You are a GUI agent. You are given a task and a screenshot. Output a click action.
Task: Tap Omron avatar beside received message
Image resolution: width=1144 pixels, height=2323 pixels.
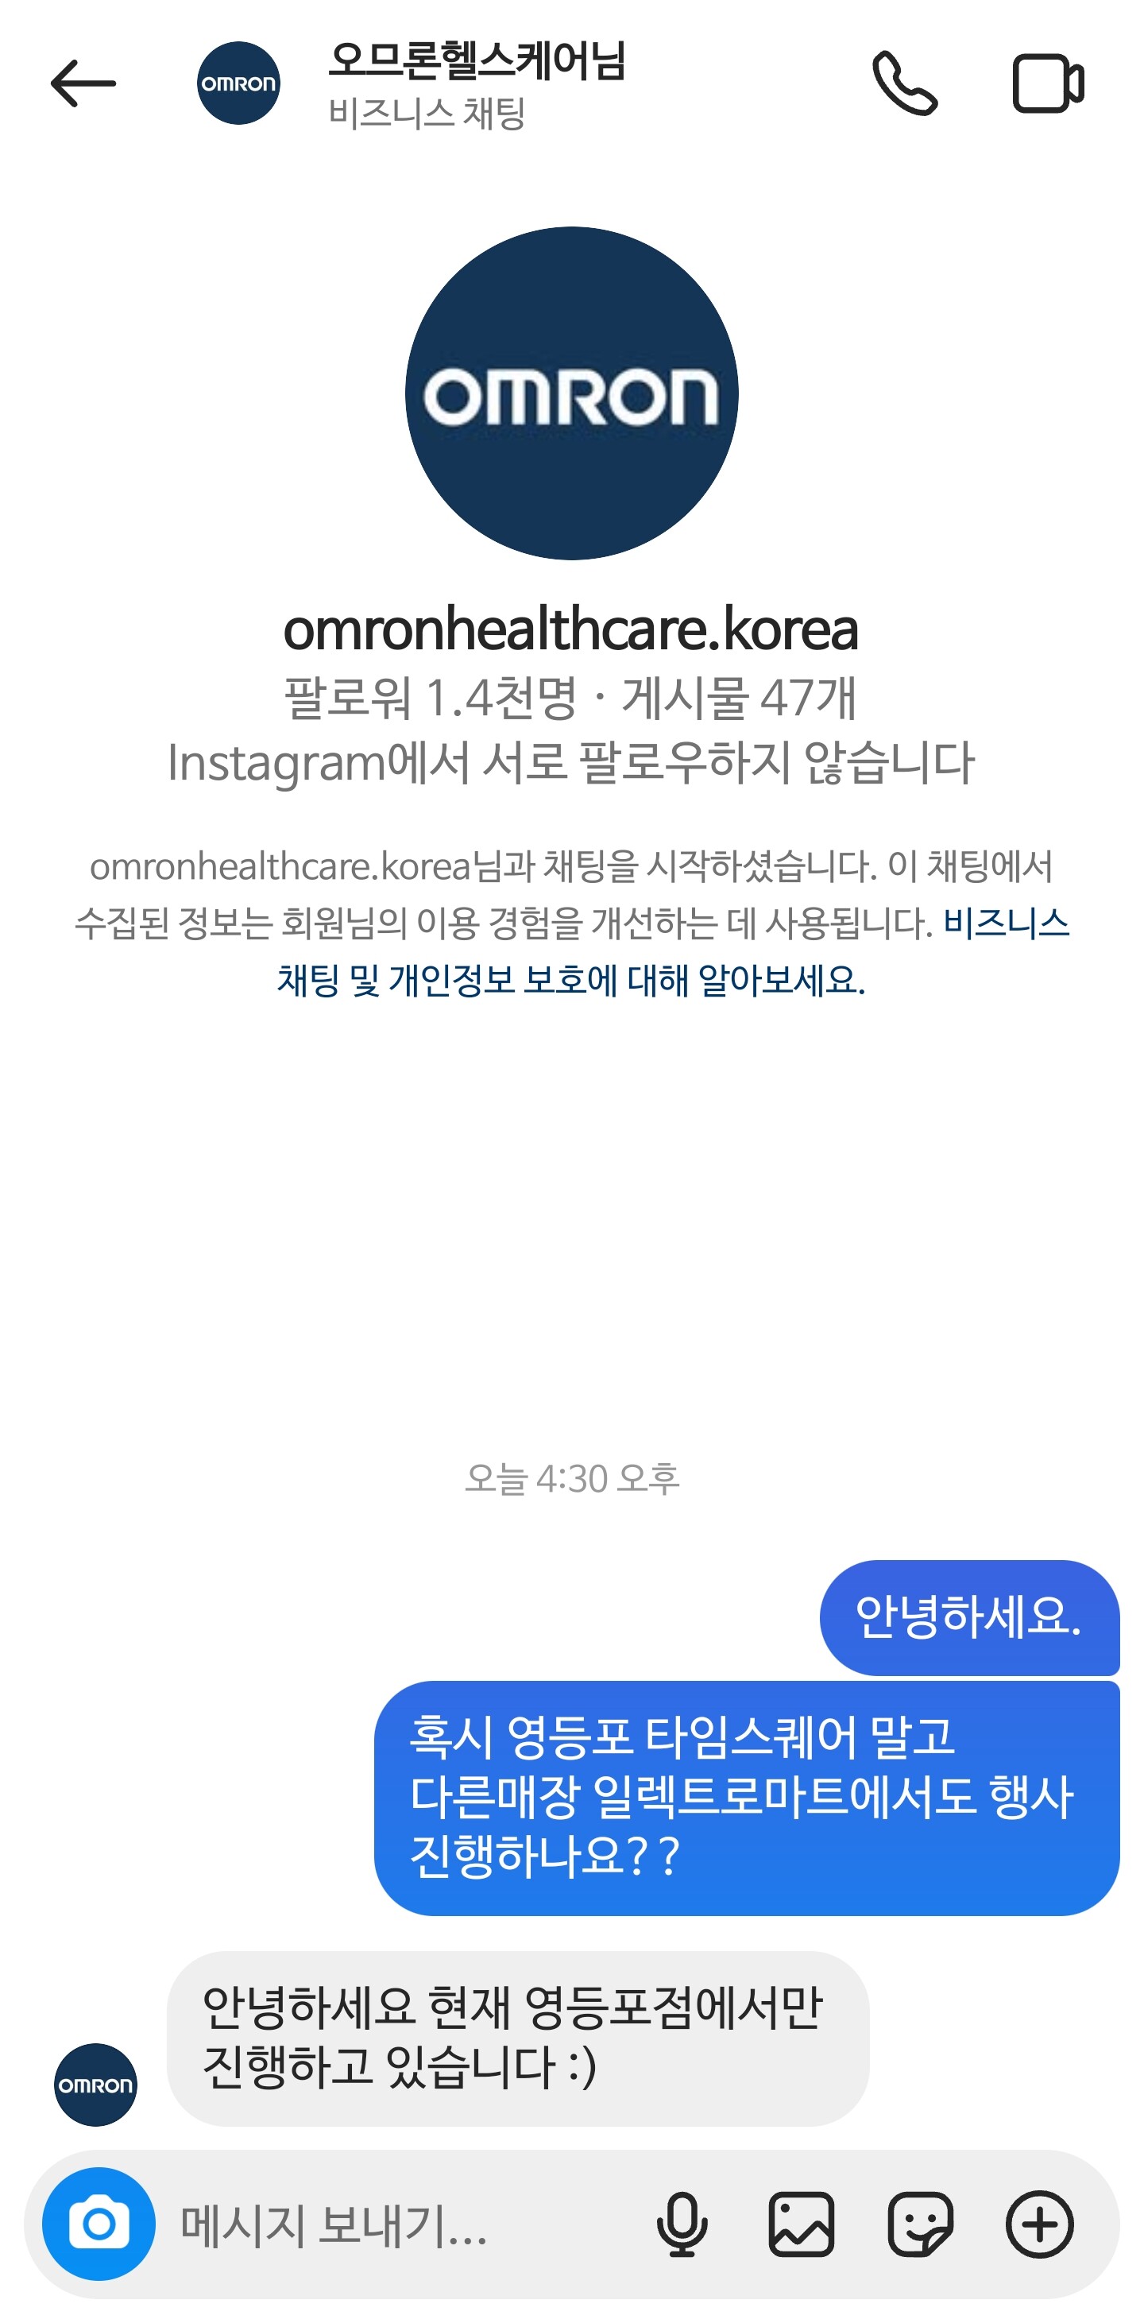[x=95, y=2085]
